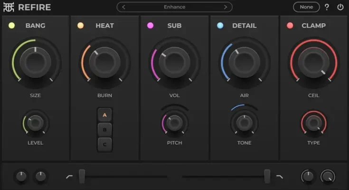Click the high-pass filter icon

coord(69,177)
